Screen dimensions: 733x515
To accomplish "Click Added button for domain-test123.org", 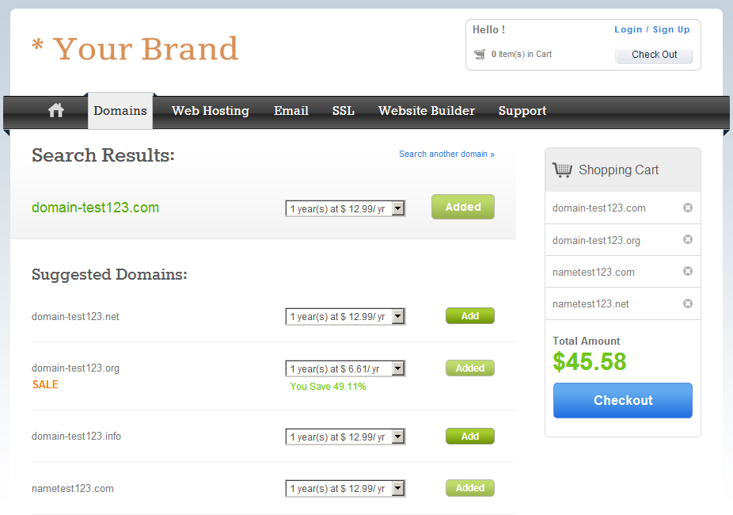I will 470,368.
